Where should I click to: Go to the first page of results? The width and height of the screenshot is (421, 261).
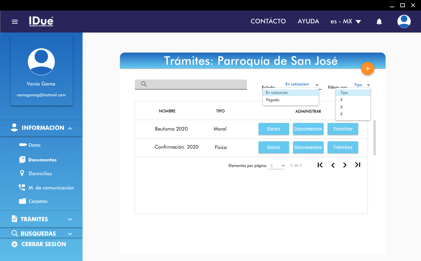(320, 165)
